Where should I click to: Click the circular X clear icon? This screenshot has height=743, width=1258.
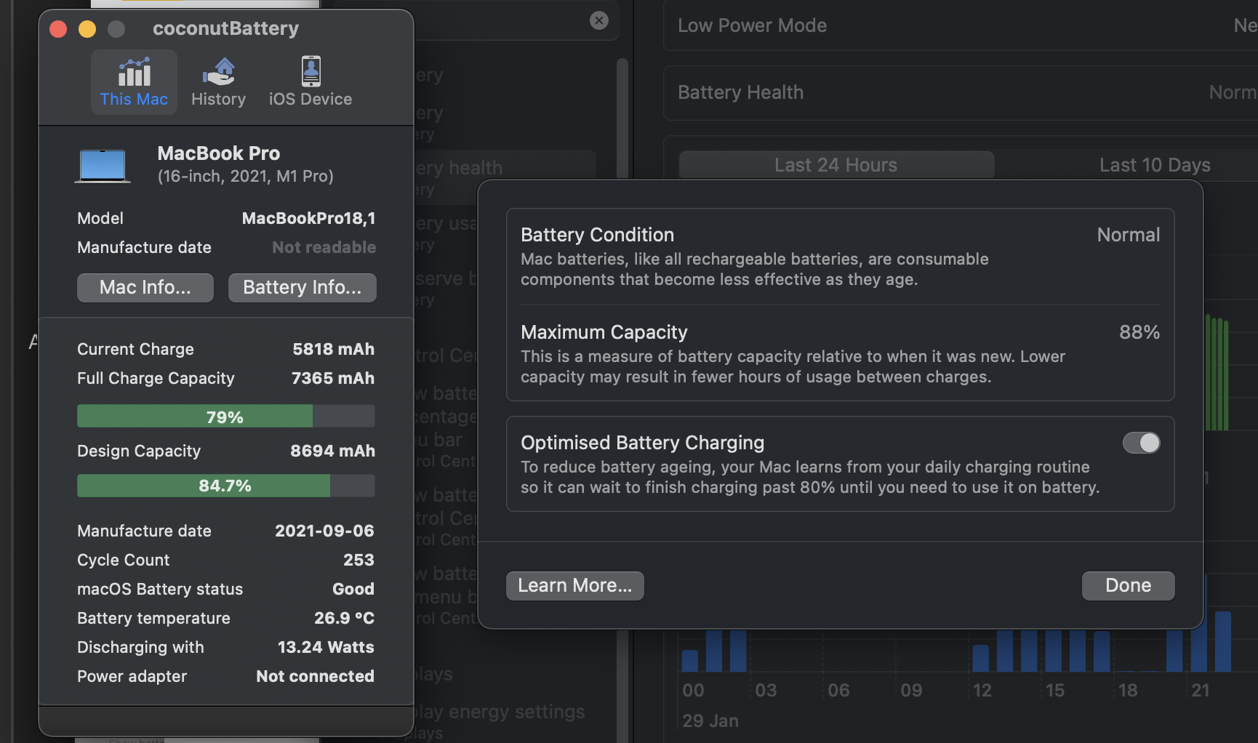599,20
